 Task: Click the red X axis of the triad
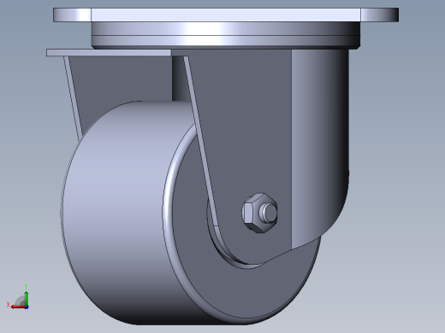18,307
